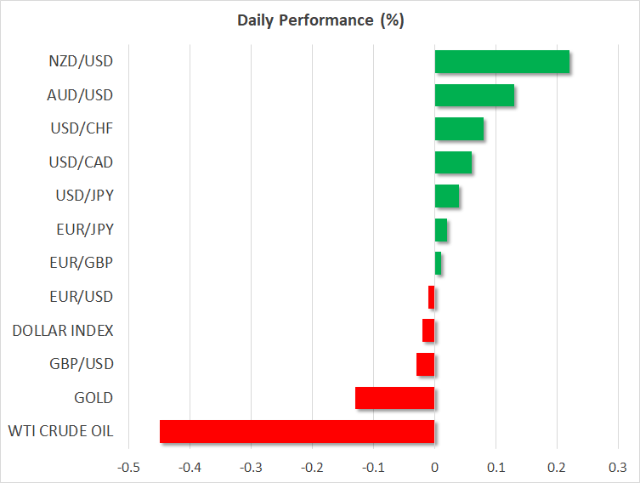Screen dimensions: 640x483
Task: Select the EUR/GBP category label
Action: 81,263
